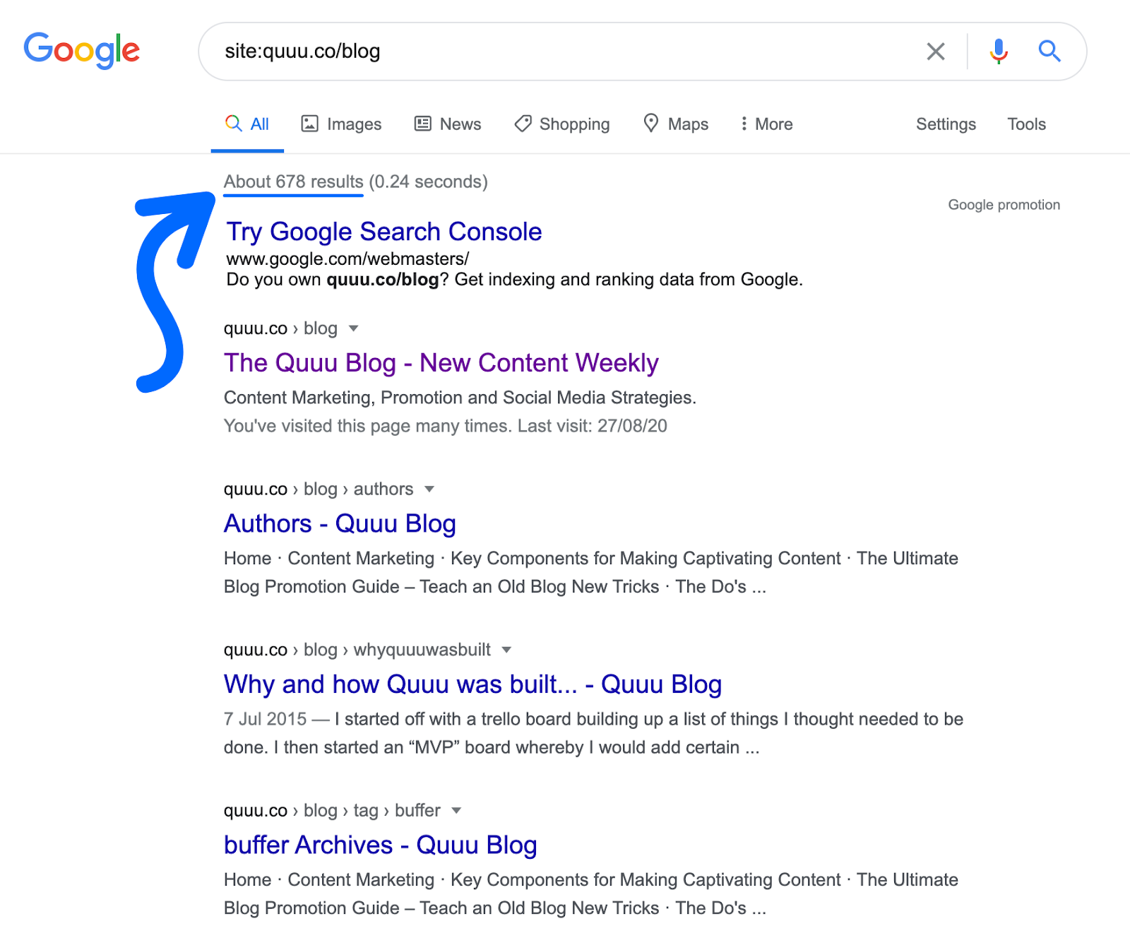Viewport: 1130px width, 945px height.
Task: Click the quuu.co › blog › authors breadcrumb
Action: [319, 489]
